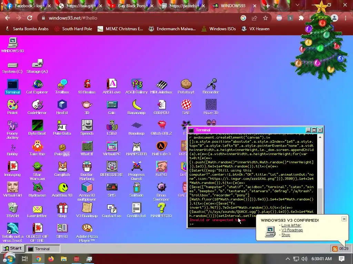Open the Recorder microphone icon
Screen dimensions: 353x264
click(211, 86)
